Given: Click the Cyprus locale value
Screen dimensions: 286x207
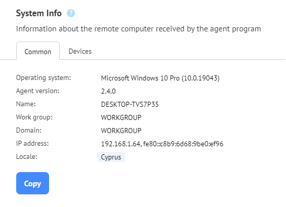Looking at the screenshot, I should coord(111,157).
